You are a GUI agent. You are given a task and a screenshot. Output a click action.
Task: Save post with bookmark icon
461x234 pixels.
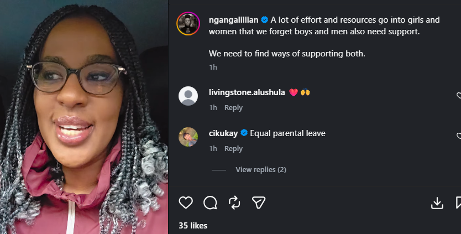458,203
